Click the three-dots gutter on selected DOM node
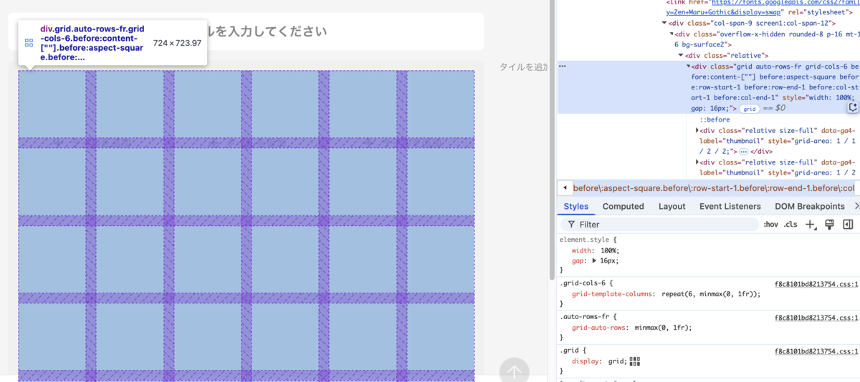 point(563,66)
